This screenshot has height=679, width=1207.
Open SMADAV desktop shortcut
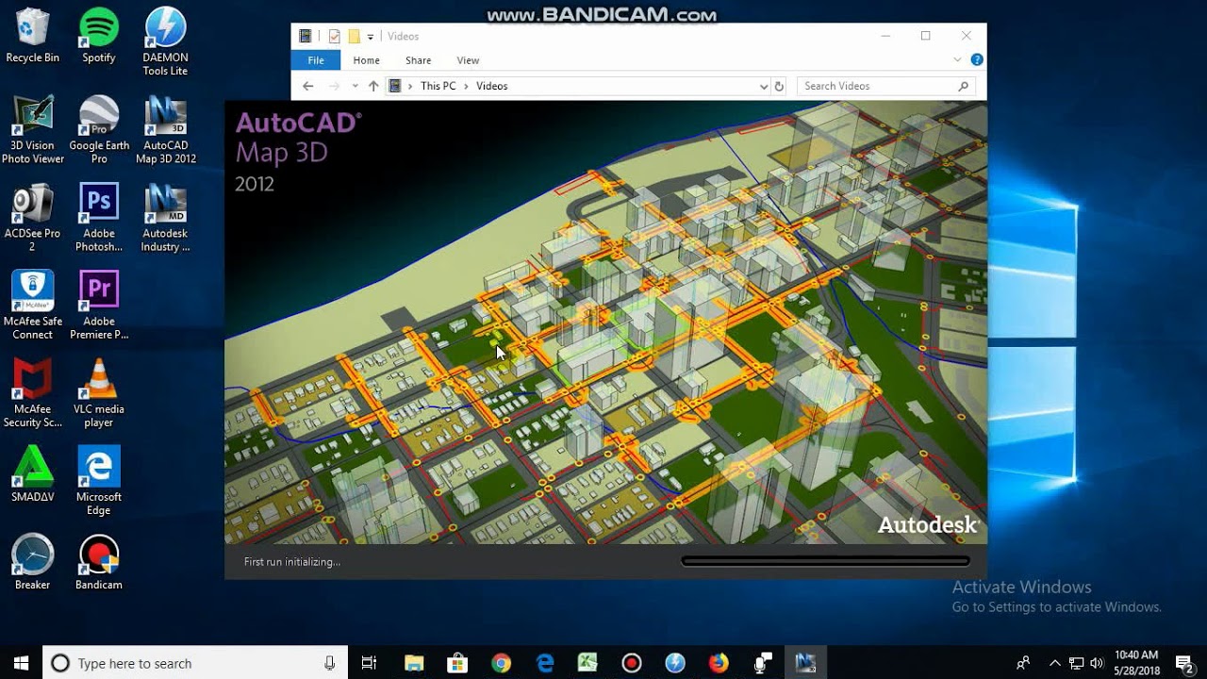(32, 474)
